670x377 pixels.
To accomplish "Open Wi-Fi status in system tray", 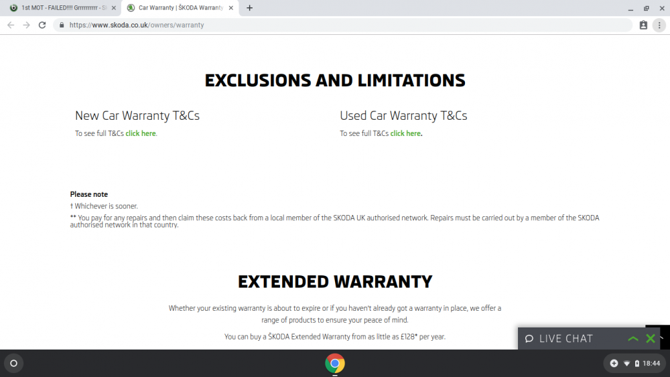I will (x=627, y=364).
